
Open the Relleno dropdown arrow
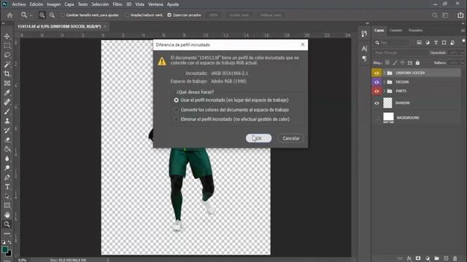(462, 63)
